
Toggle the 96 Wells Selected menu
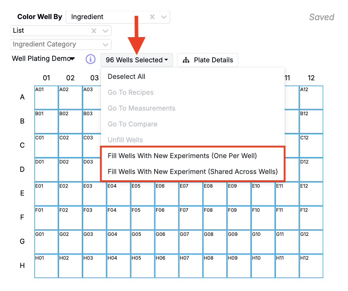[137, 60]
